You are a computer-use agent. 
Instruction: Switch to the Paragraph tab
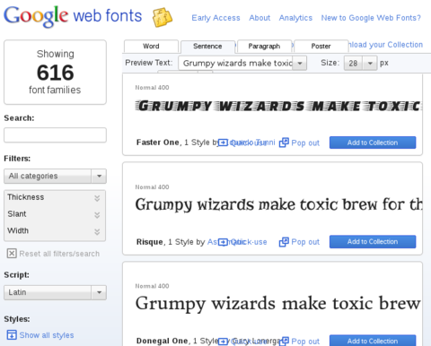[x=264, y=47]
